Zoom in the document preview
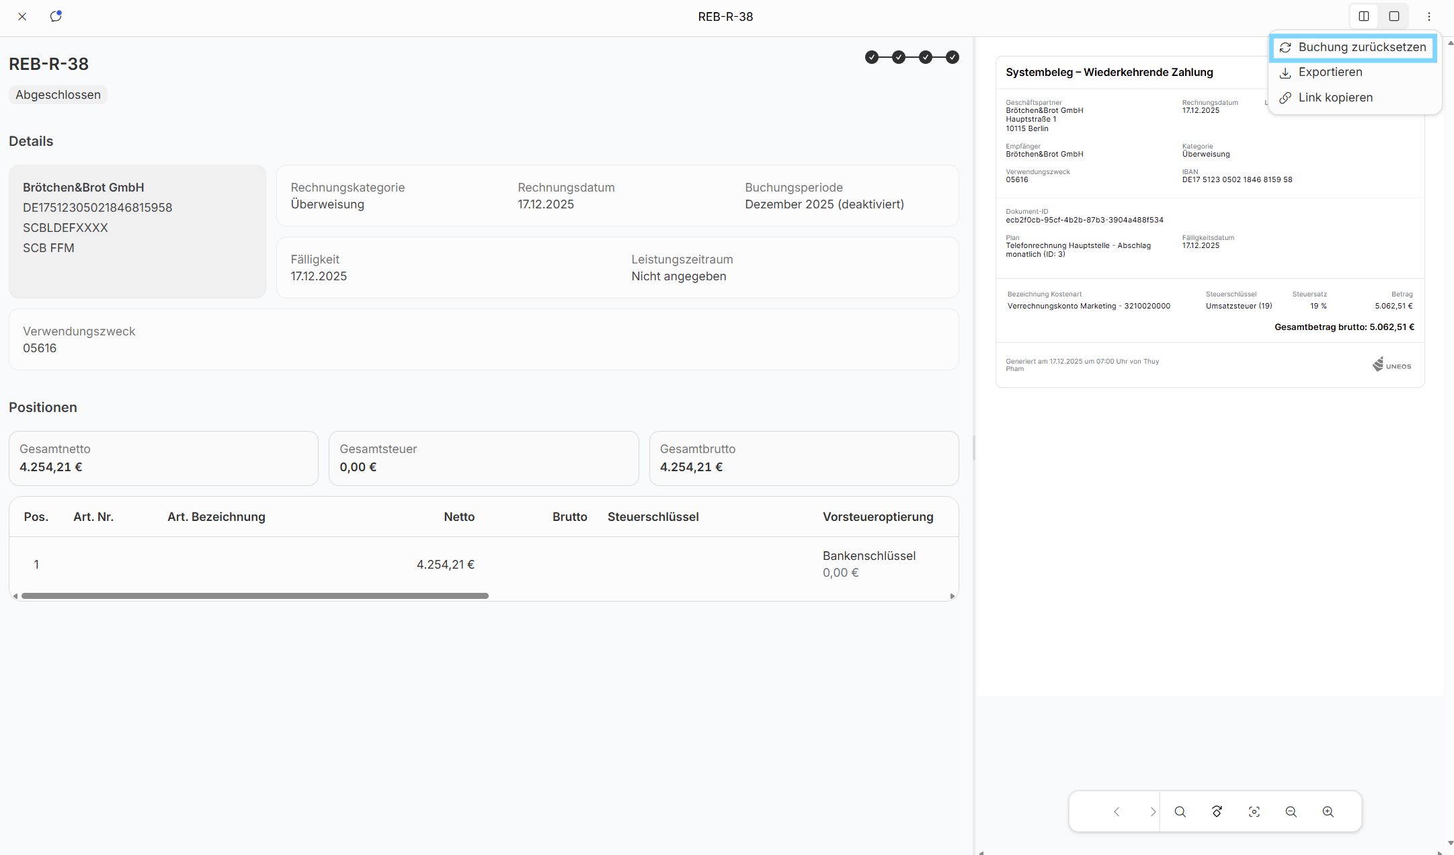 (1328, 811)
